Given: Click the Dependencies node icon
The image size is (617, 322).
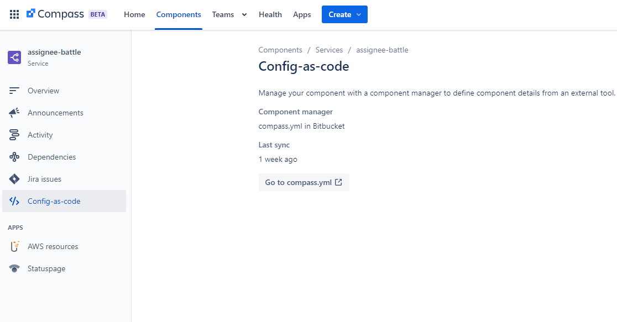Looking at the screenshot, I should 14,157.
